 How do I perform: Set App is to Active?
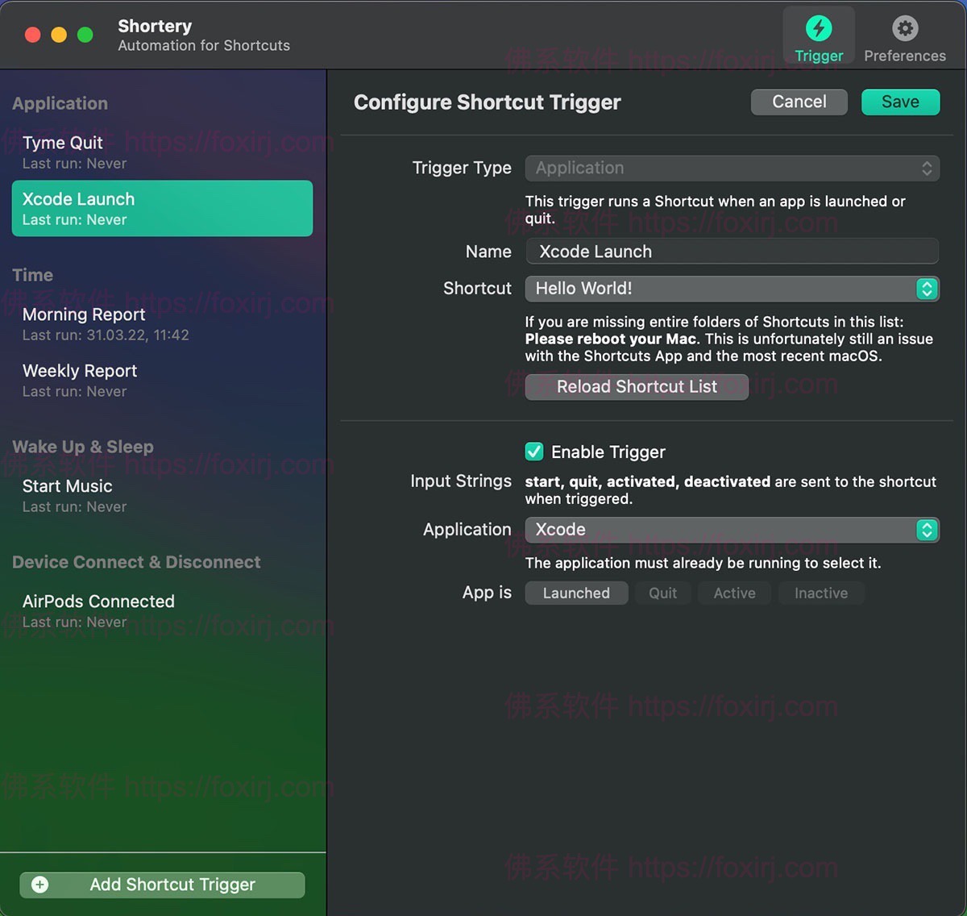tap(734, 593)
